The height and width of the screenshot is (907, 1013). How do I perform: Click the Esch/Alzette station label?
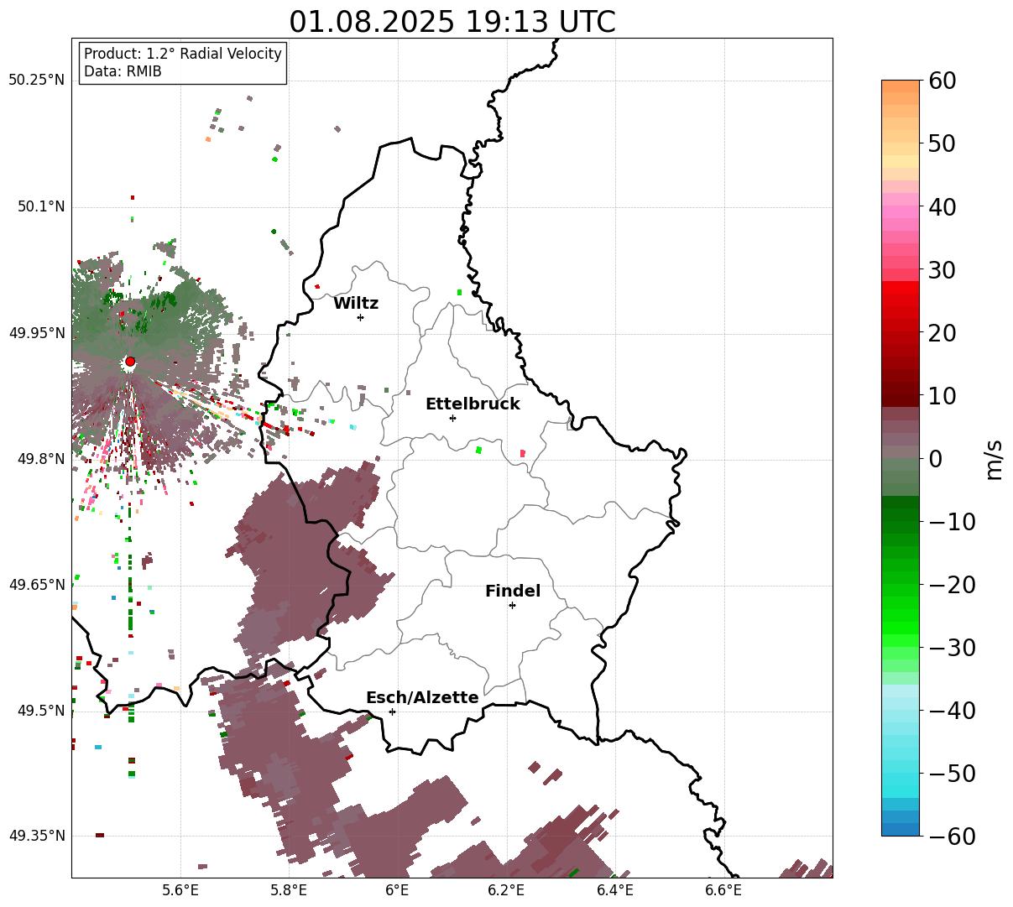coord(422,697)
